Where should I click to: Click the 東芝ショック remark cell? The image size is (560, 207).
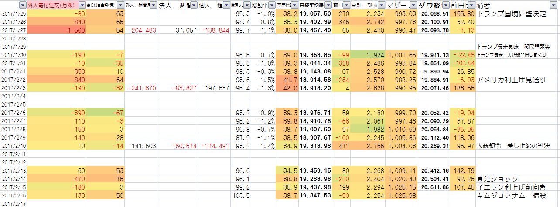(x=498, y=179)
